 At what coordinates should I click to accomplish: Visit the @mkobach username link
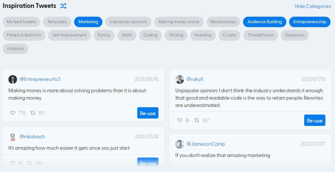click(x=32, y=137)
